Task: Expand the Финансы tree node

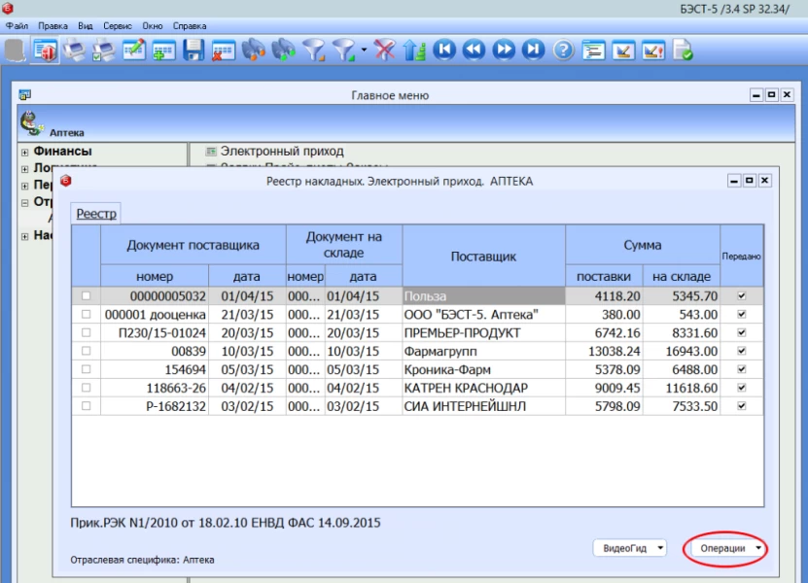Action: [24, 153]
